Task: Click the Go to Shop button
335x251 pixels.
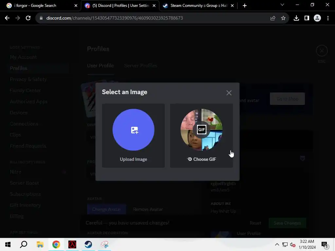Action: tap(287, 99)
